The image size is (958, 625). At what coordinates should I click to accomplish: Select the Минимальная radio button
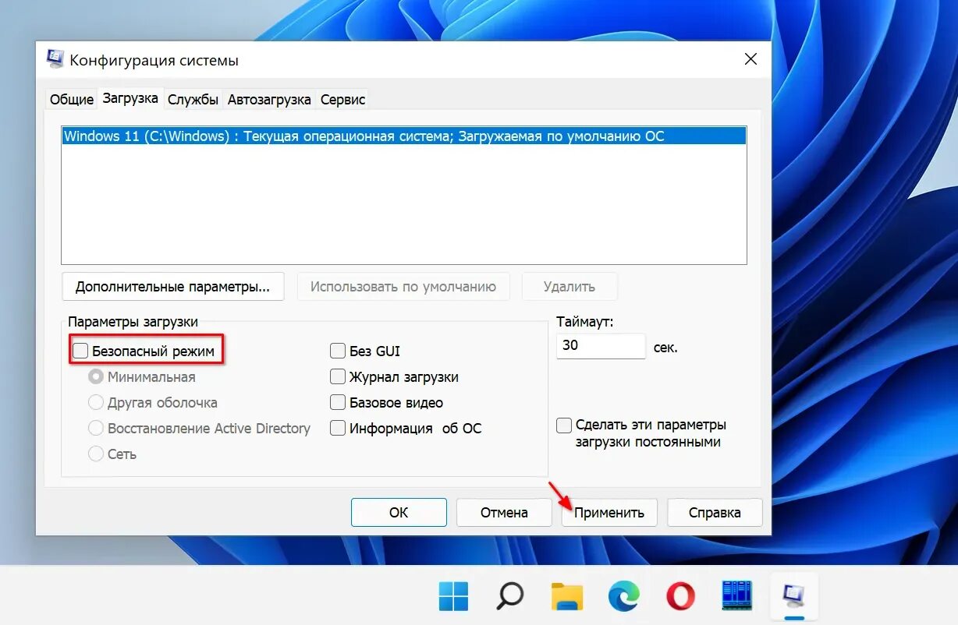tap(96, 377)
